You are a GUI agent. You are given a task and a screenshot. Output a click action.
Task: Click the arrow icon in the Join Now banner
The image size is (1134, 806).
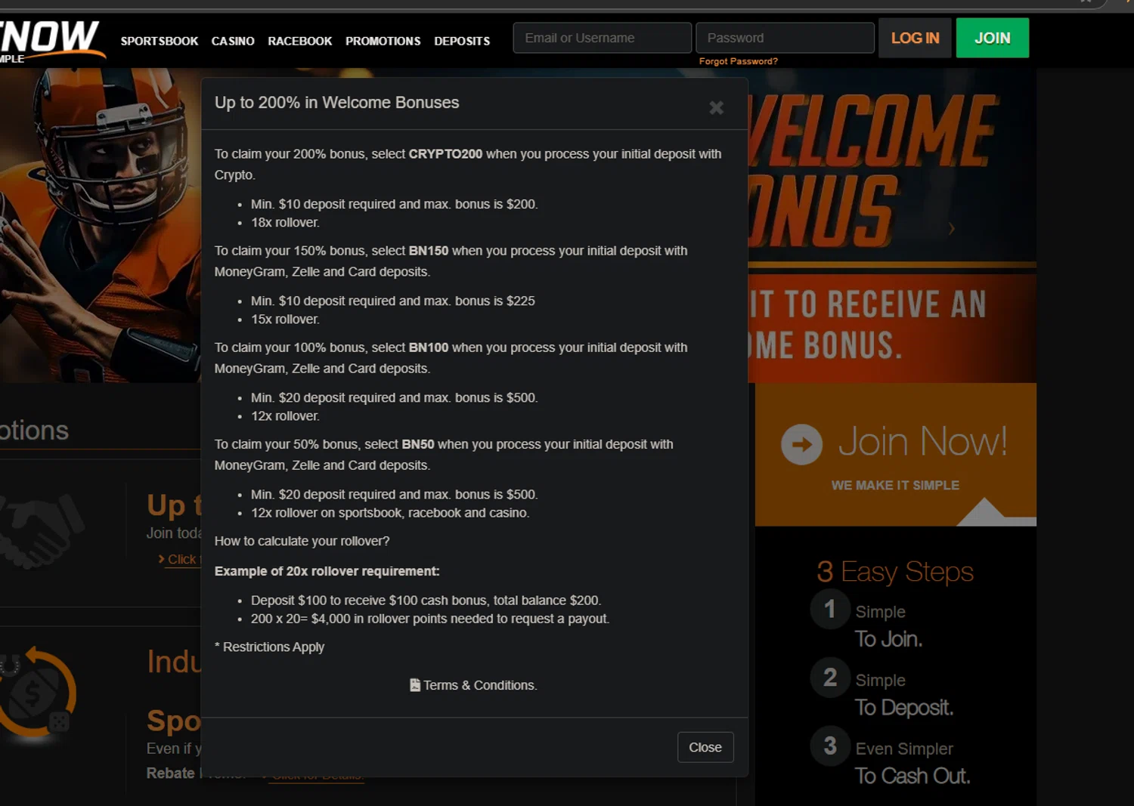click(x=801, y=444)
